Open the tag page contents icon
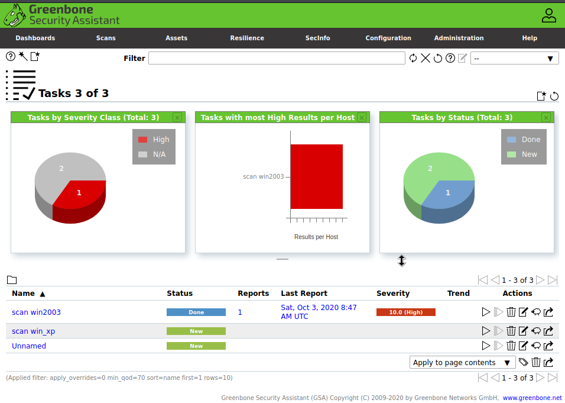This screenshot has height=403, width=565. 523,362
